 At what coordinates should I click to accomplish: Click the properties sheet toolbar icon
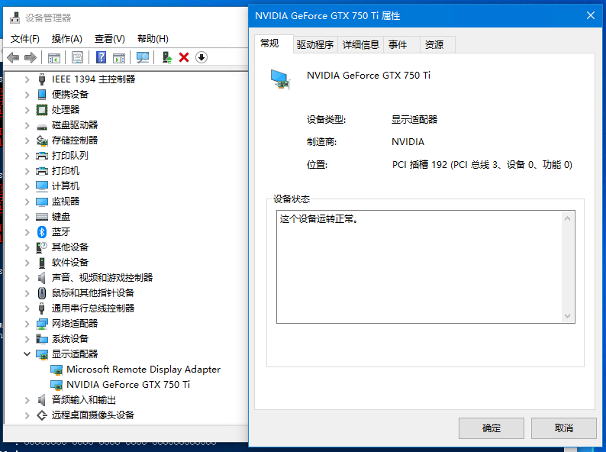tap(77, 57)
